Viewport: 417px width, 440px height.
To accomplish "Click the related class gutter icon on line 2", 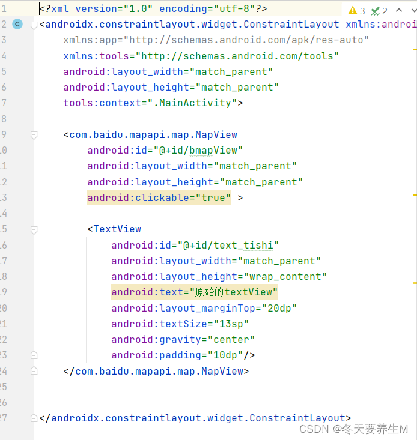I will point(17,24).
